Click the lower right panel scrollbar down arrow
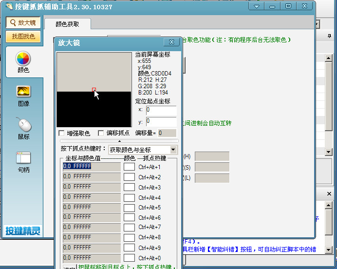Screen dimensions: 337x269 [328, 250]
